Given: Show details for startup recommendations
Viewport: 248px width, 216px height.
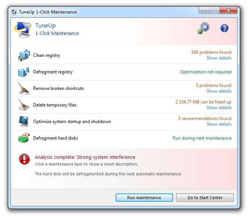Looking at the screenshot, I should click(219, 124).
